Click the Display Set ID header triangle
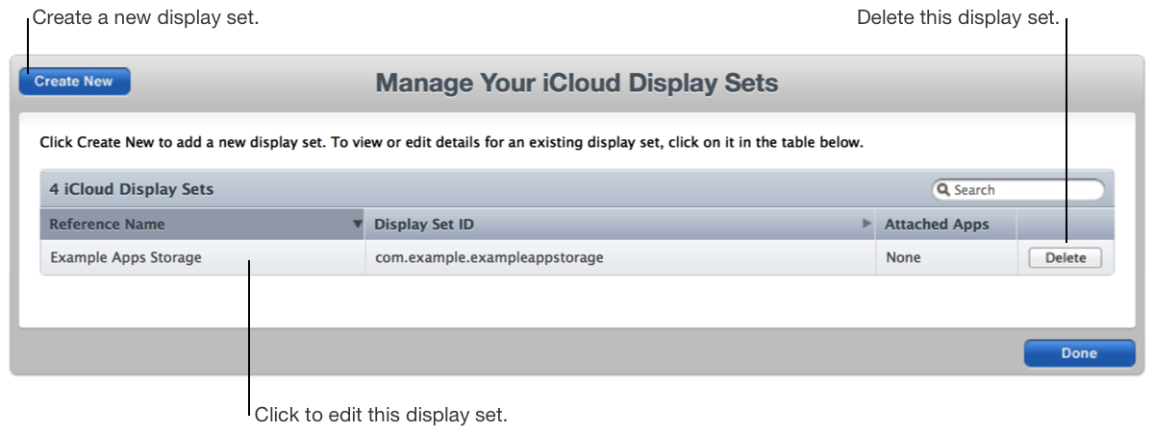Image resolution: width=1154 pixels, height=432 pixels. point(866,225)
